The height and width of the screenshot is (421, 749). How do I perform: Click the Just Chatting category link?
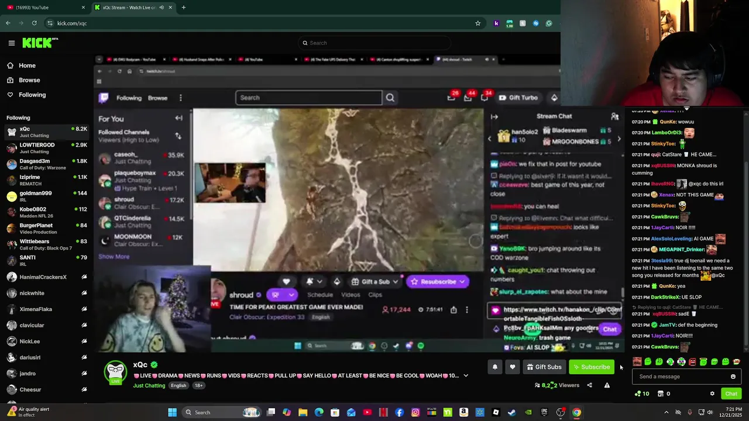149,385
